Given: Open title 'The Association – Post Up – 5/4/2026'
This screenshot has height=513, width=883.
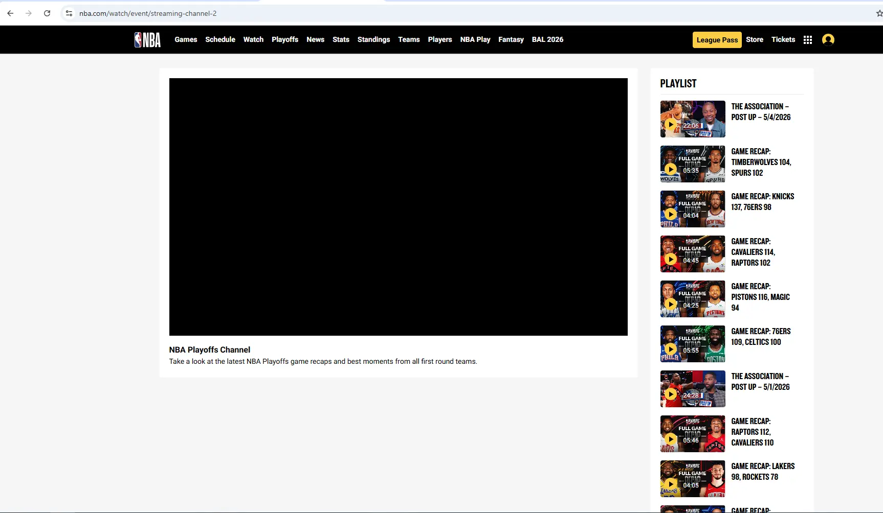Looking at the screenshot, I should tap(761, 111).
